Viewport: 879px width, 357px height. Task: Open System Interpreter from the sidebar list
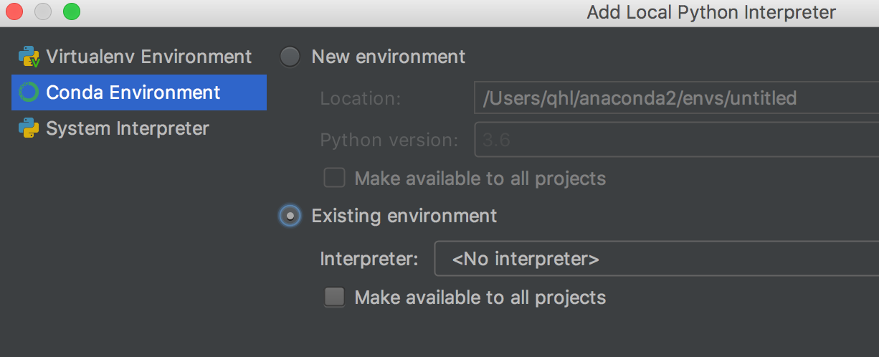point(128,128)
